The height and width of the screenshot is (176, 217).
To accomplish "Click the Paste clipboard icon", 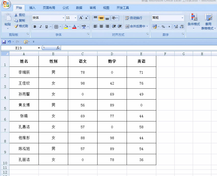I will point(8,18).
